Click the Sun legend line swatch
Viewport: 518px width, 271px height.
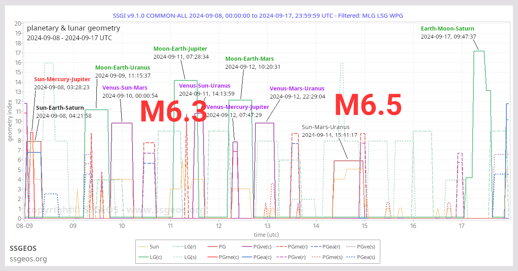[x=143, y=246]
